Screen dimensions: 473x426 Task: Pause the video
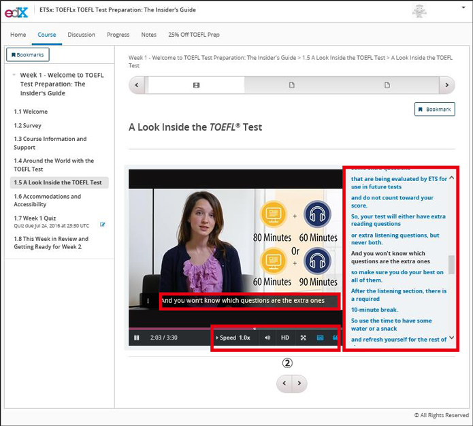coord(136,338)
